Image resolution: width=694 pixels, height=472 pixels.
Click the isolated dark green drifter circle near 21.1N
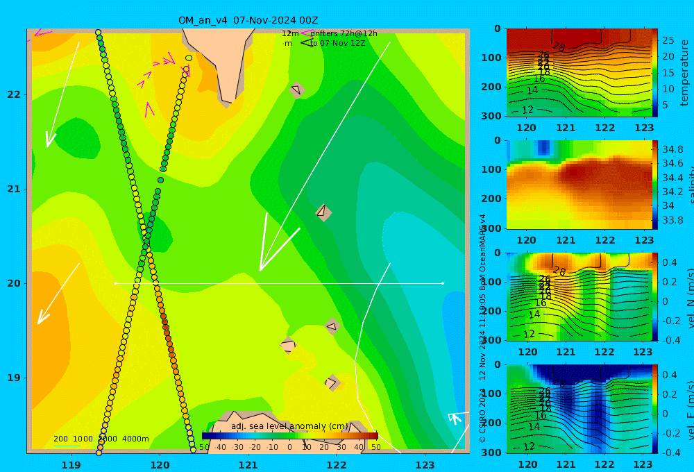pyautogui.click(x=161, y=180)
